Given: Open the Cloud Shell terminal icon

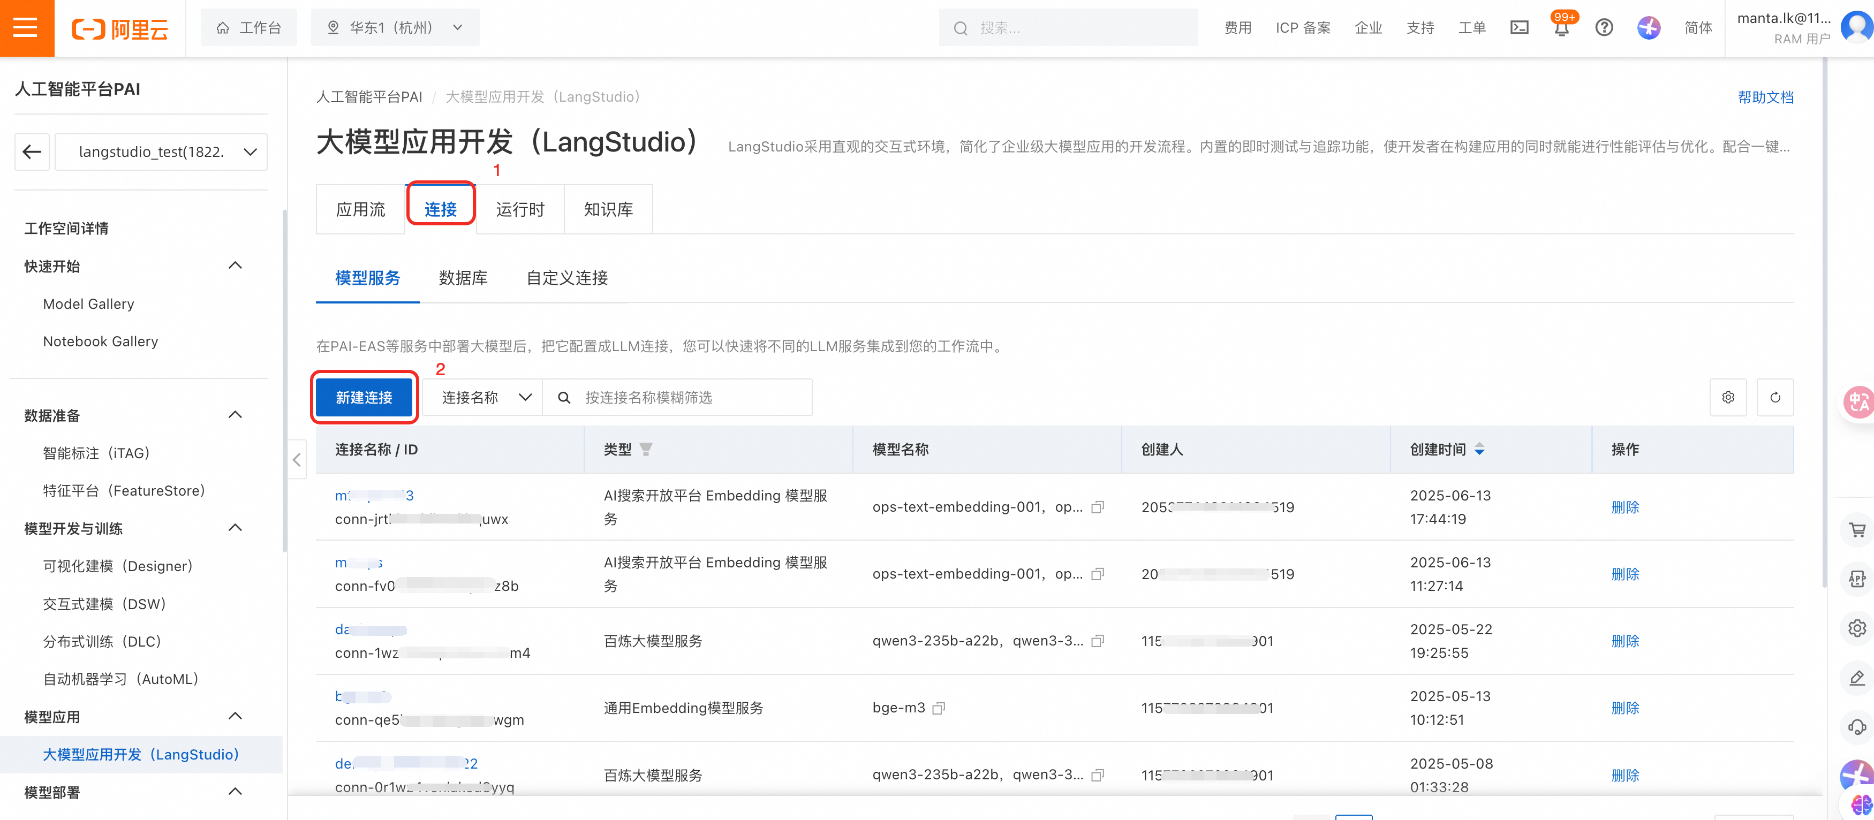Looking at the screenshot, I should coord(1519,28).
